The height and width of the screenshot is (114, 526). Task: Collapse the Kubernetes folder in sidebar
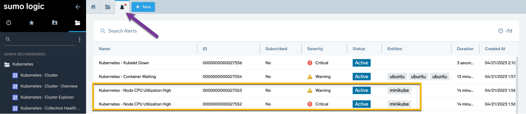(23, 64)
